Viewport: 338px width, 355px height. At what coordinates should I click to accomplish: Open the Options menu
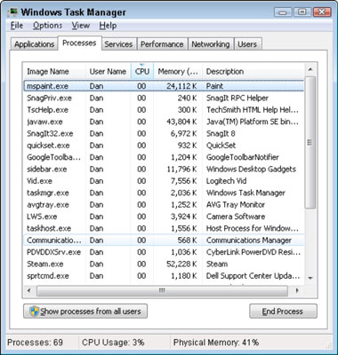pos(47,26)
